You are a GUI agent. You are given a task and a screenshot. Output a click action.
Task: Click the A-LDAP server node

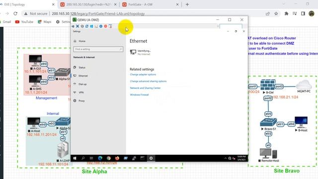[63, 150]
